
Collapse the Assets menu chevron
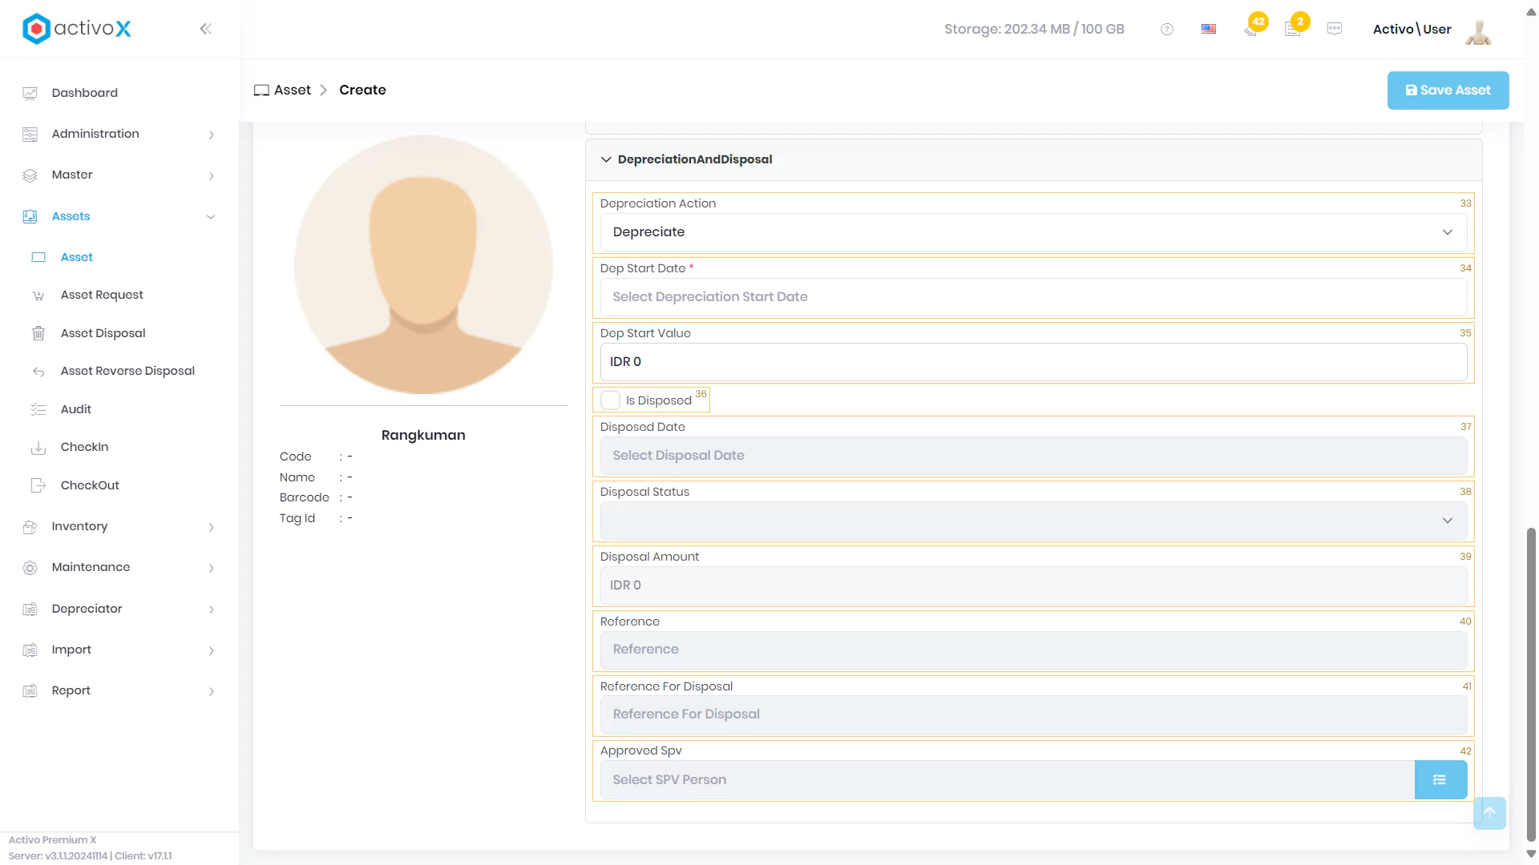tap(211, 216)
